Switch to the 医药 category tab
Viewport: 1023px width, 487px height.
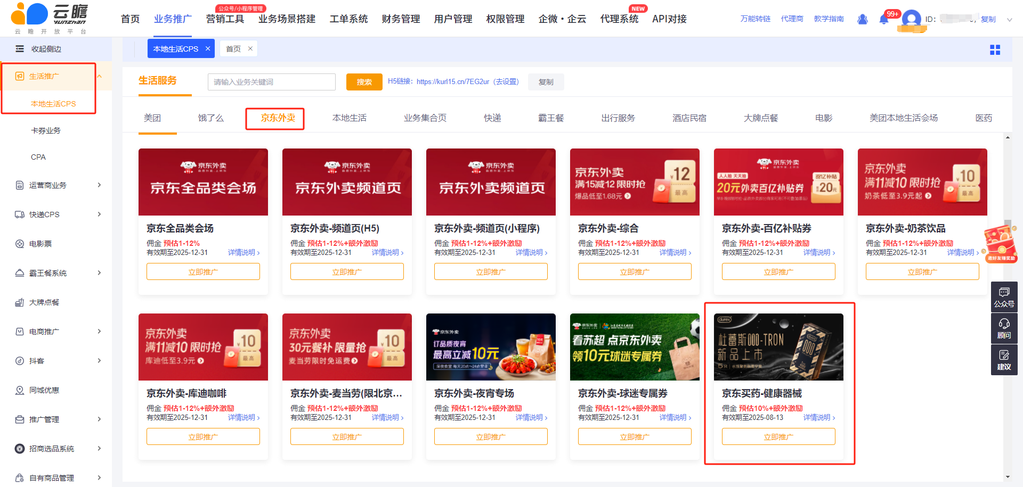(x=984, y=118)
